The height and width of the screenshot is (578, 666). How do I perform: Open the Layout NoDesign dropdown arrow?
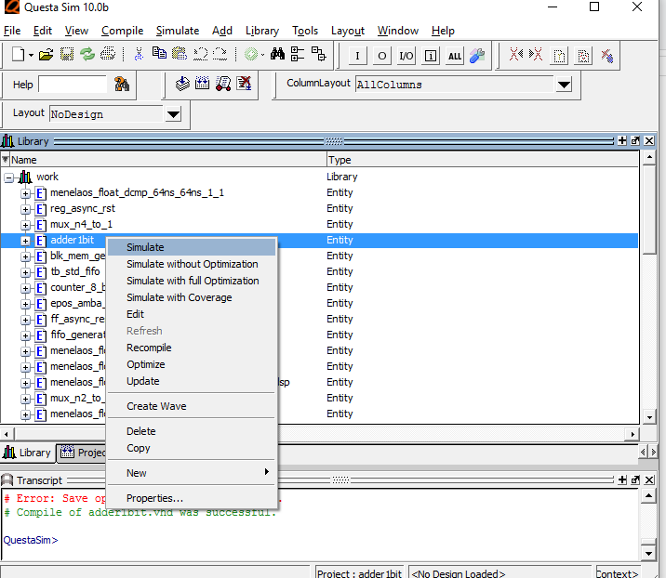tap(173, 114)
